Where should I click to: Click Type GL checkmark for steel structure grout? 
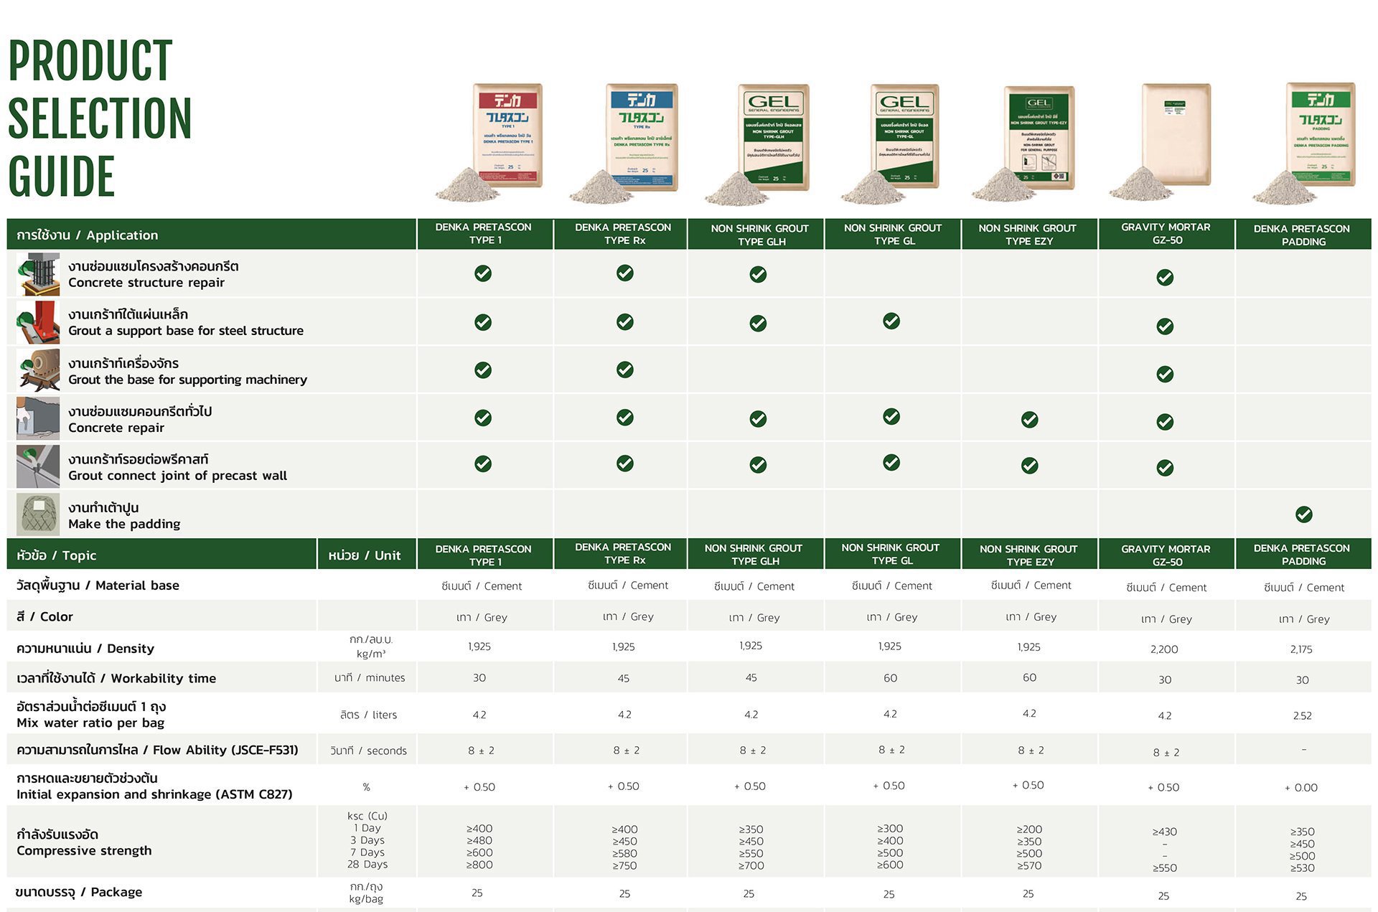click(891, 321)
